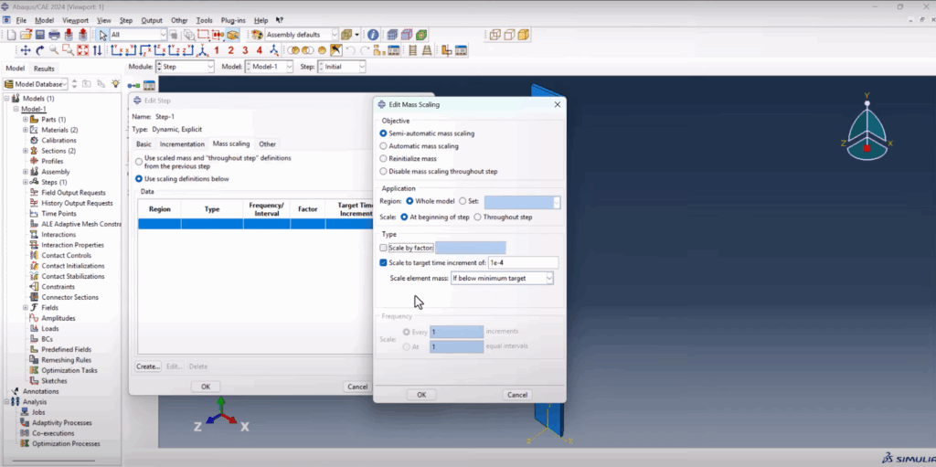Open the Scale element mass dropdown
936x467 pixels.
(x=502, y=279)
